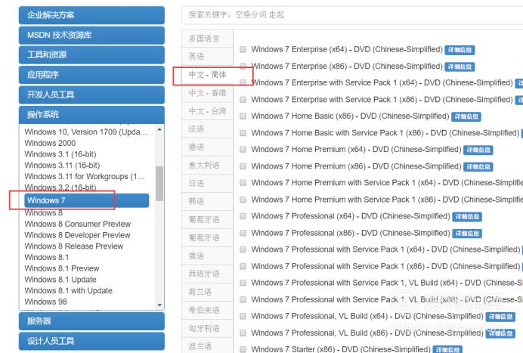
Task: Check Windows 7 Professional SP1 (x64) checkbox
Action: (x=243, y=249)
